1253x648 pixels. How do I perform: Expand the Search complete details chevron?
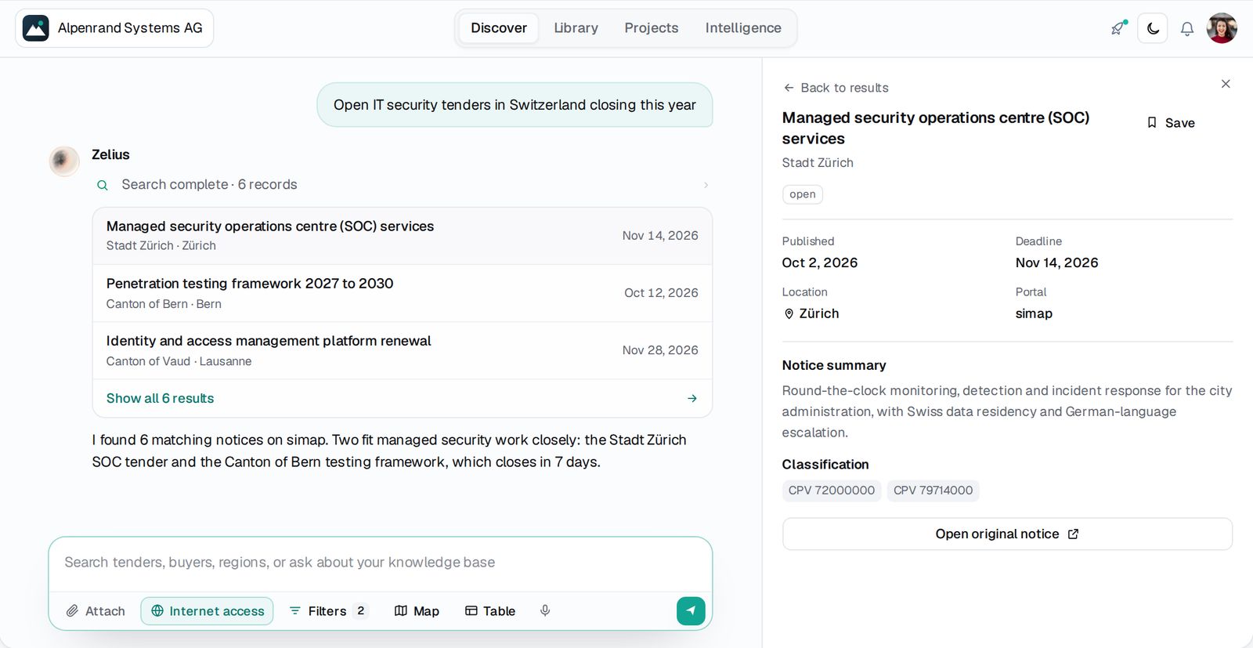coord(706,185)
